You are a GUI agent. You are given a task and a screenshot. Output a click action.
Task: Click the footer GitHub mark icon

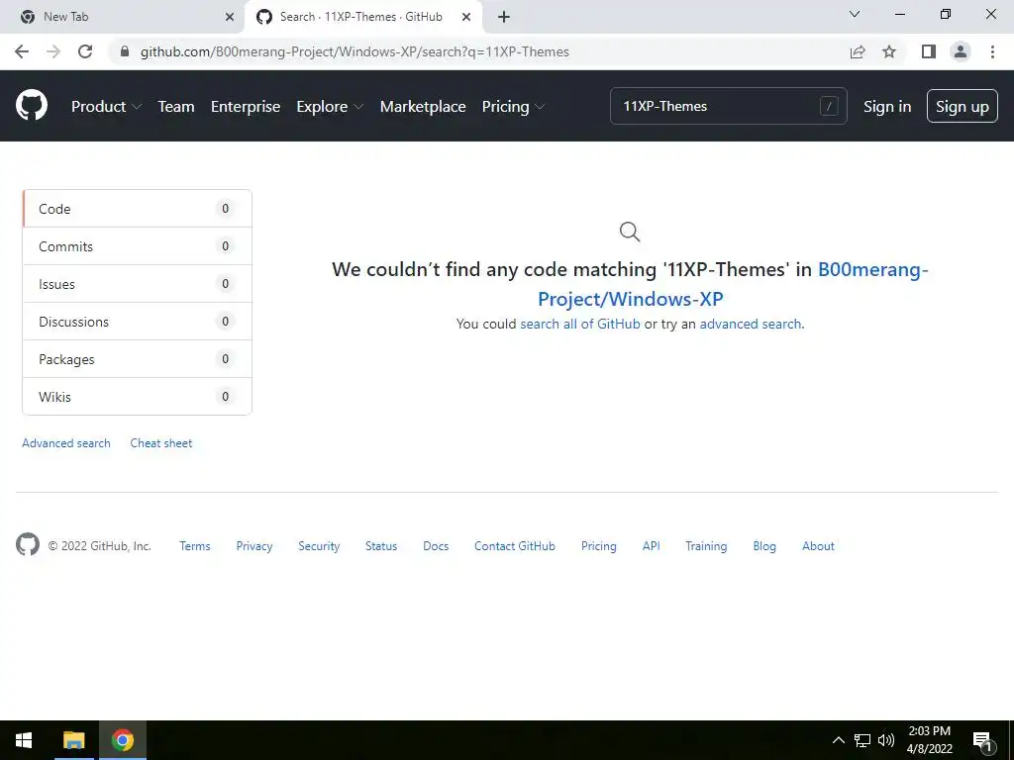[28, 545]
